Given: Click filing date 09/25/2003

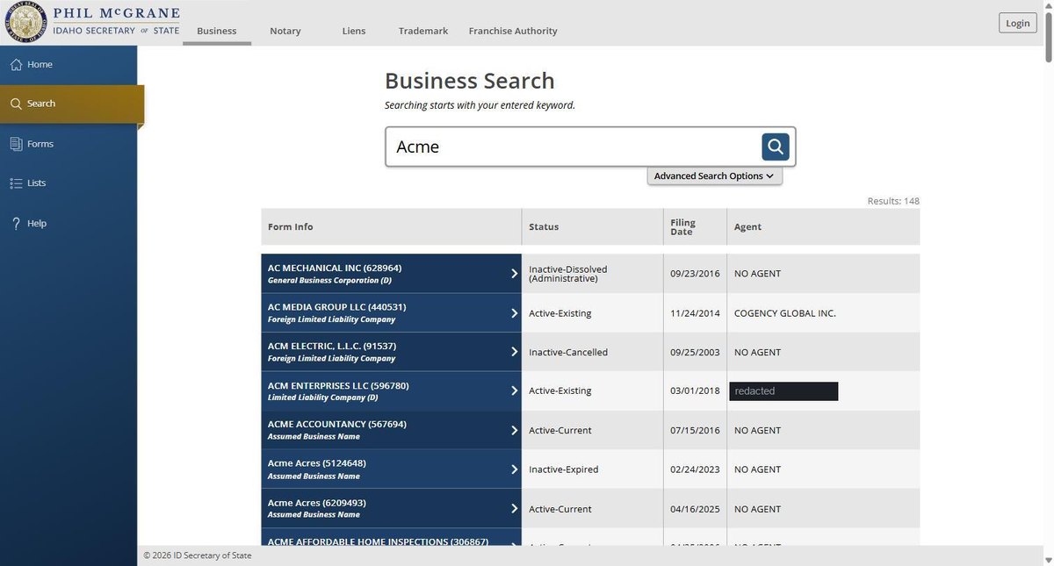Looking at the screenshot, I should click(x=695, y=352).
